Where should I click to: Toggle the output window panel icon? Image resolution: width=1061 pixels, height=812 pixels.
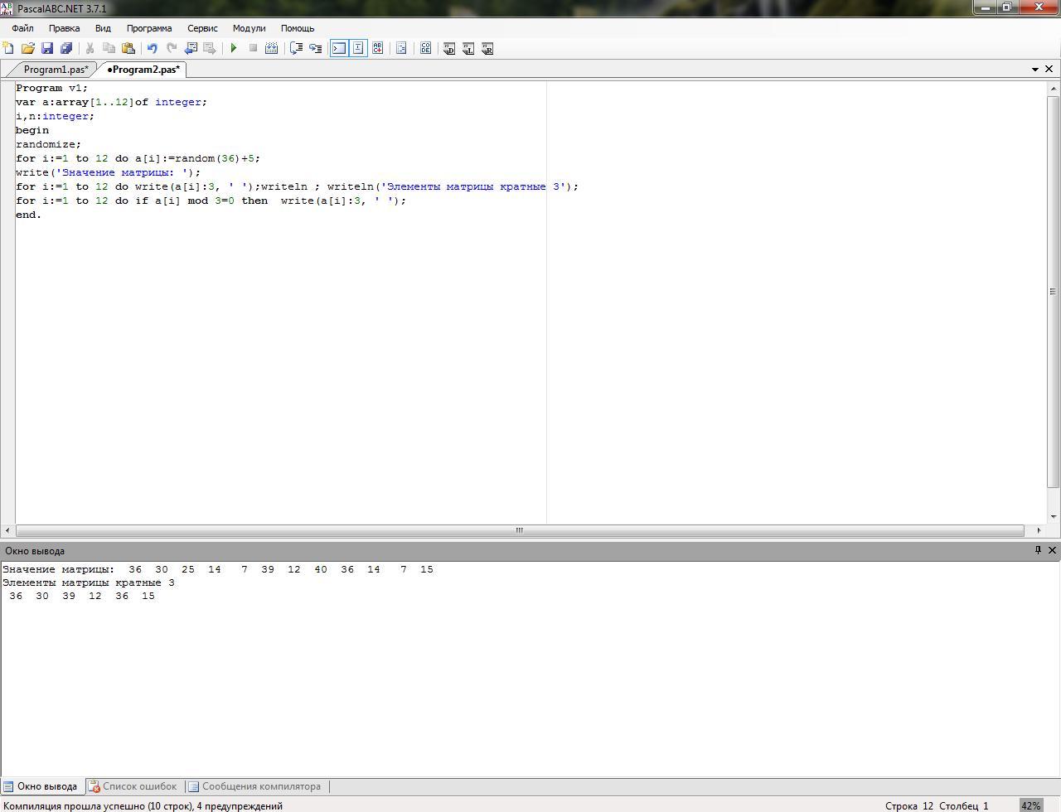(x=339, y=48)
